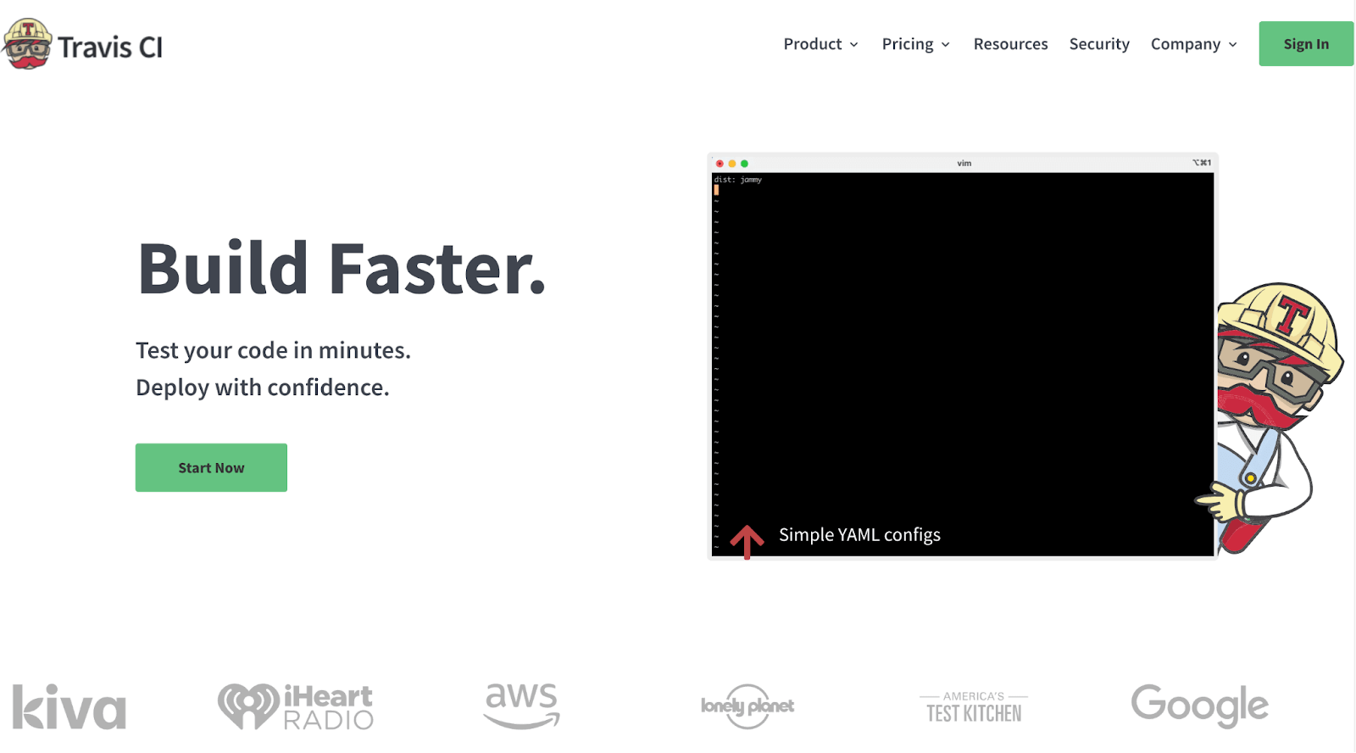The width and height of the screenshot is (1356, 753).
Task: Expand the Pricing dropdown chevron
Action: pos(945,45)
